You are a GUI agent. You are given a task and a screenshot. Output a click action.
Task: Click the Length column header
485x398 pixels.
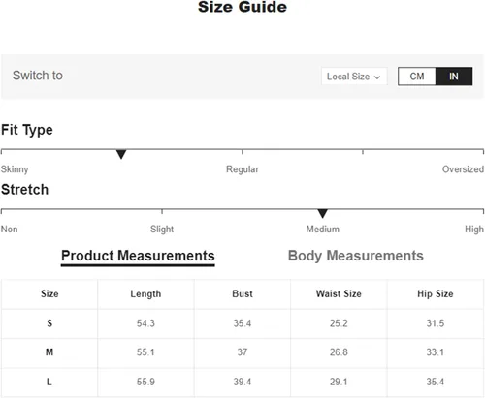pyautogui.click(x=145, y=294)
